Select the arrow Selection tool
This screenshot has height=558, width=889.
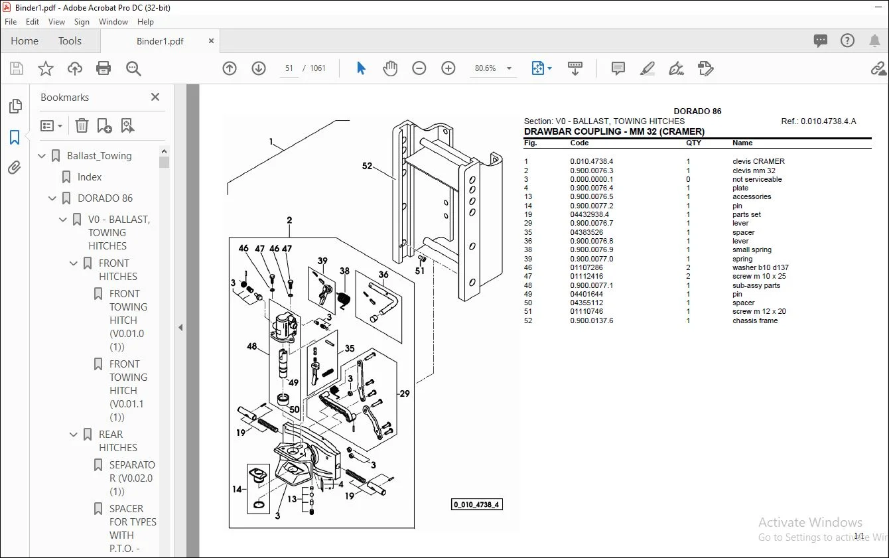pos(361,68)
